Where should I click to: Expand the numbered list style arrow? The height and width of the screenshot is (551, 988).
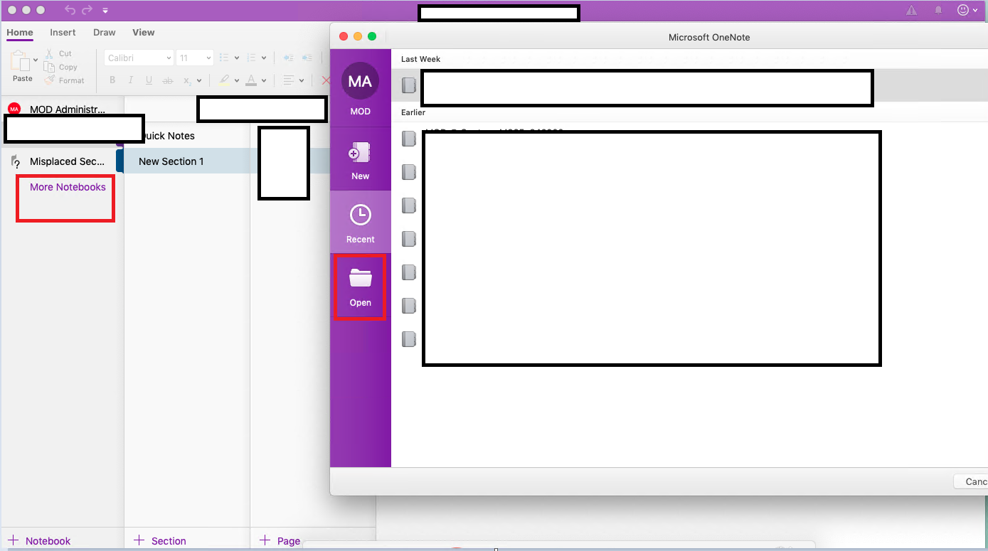pyautogui.click(x=264, y=58)
